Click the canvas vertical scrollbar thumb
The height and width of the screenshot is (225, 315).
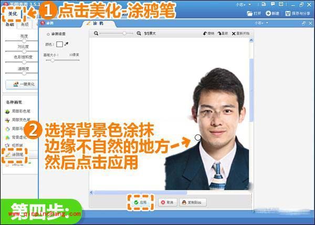251,90
